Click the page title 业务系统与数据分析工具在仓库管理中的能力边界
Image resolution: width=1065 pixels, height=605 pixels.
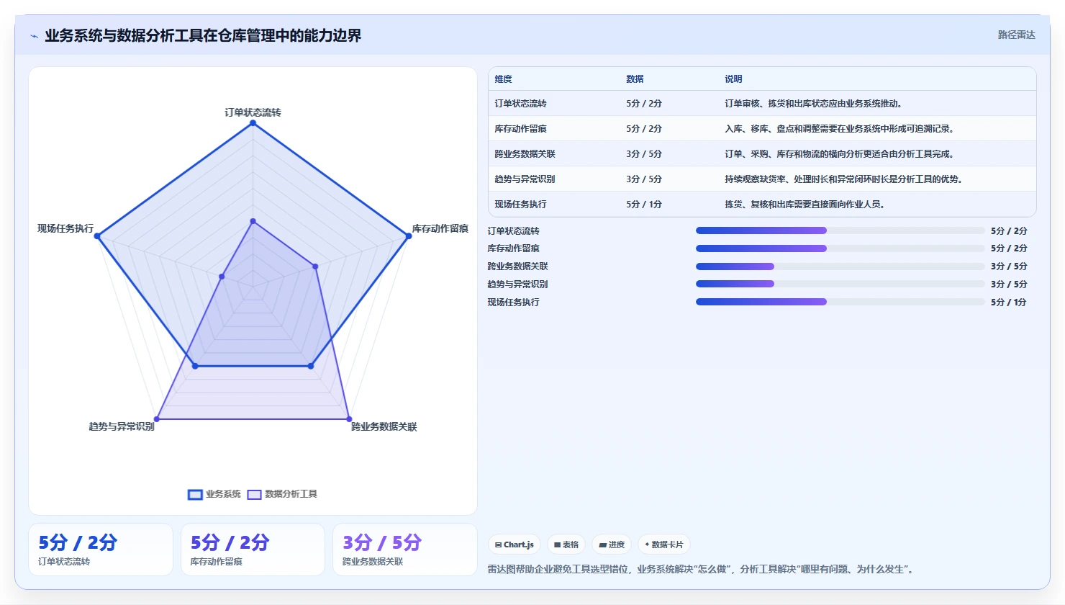pyautogui.click(x=203, y=36)
